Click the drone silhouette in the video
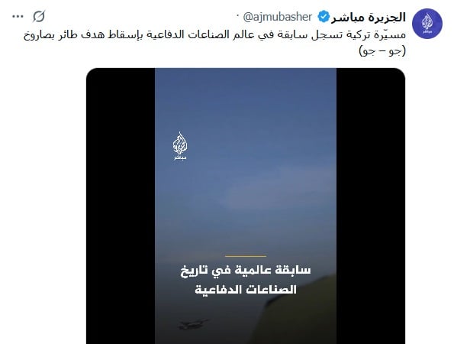 (x=193, y=324)
